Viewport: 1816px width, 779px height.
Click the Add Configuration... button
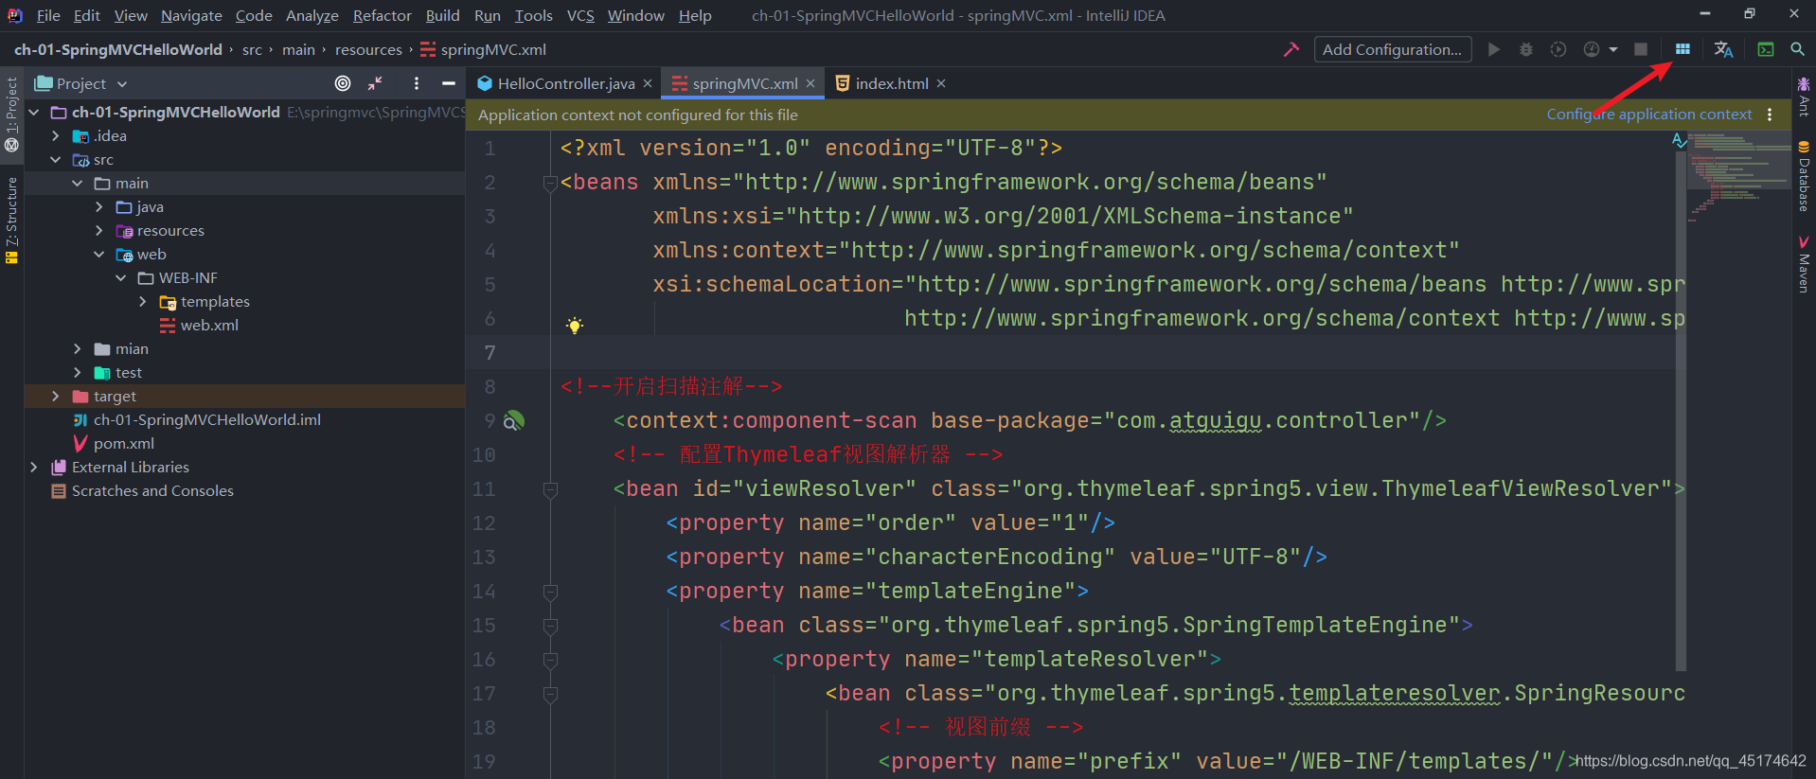click(x=1392, y=49)
